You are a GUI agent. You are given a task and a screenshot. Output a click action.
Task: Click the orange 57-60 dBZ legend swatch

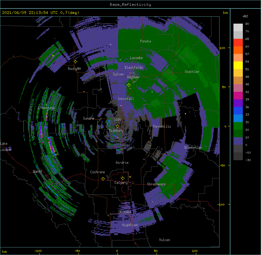tap(238, 50)
